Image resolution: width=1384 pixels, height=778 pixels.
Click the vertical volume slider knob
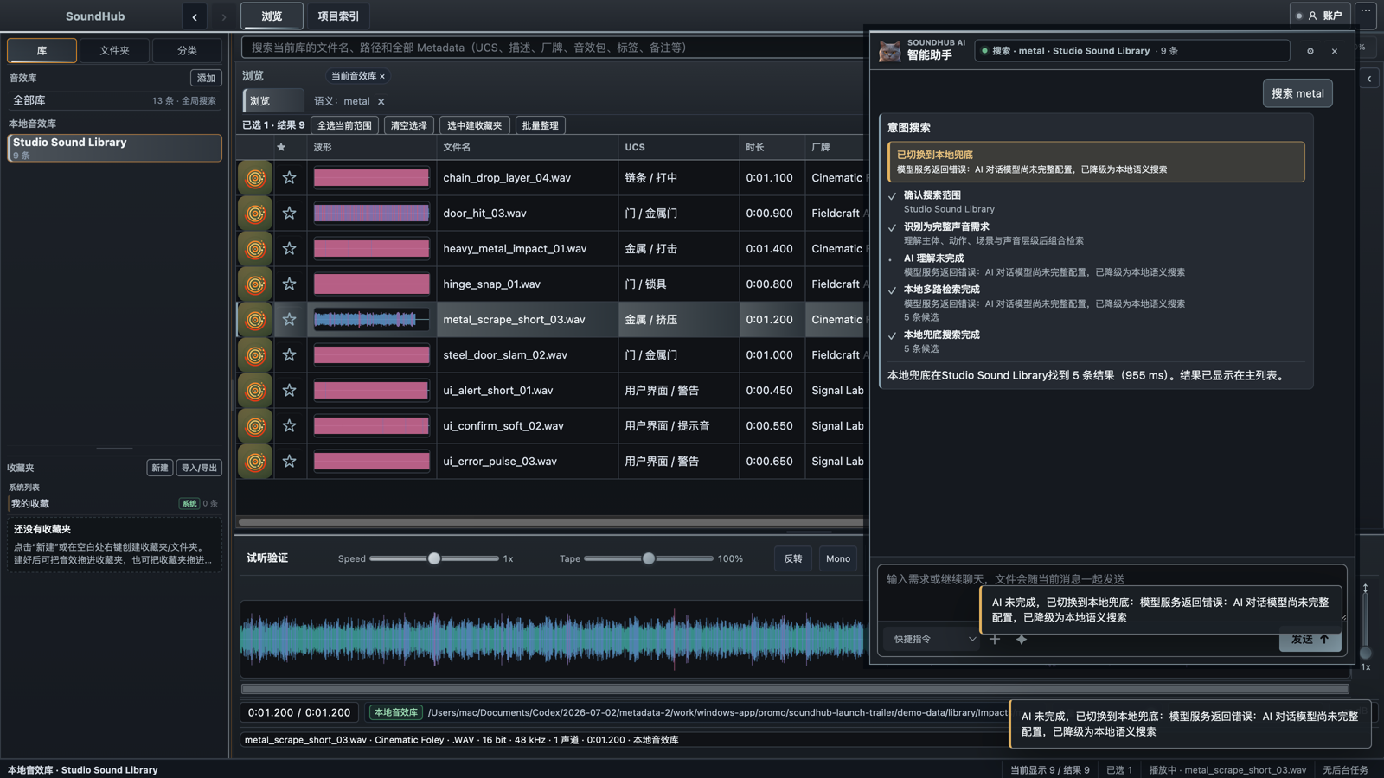(x=1366, y=654)
